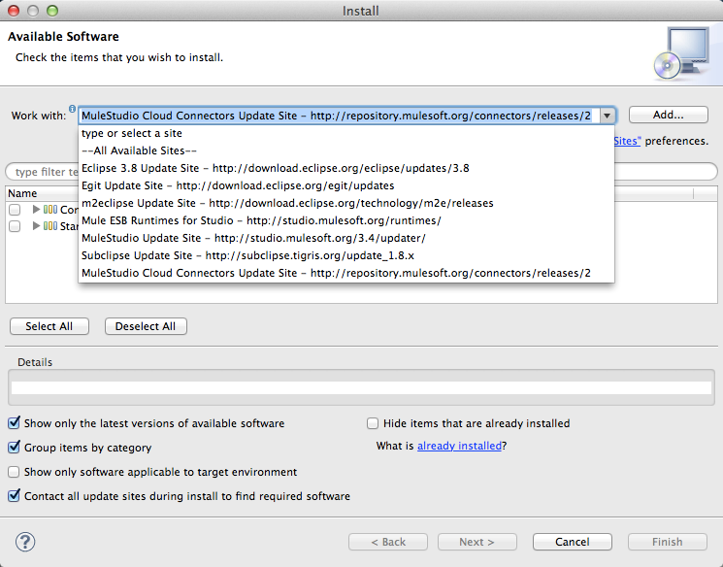
Task: Click the second tree row category icon
Action: tap(50, 226)
